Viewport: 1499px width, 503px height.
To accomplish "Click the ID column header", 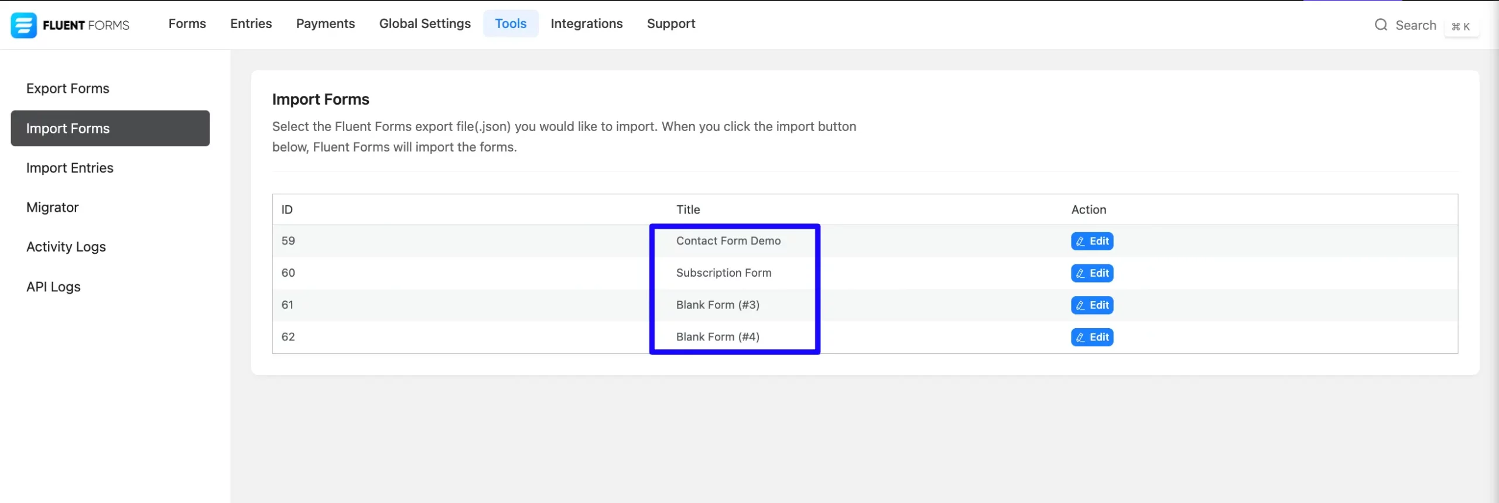I will (287, 209).
